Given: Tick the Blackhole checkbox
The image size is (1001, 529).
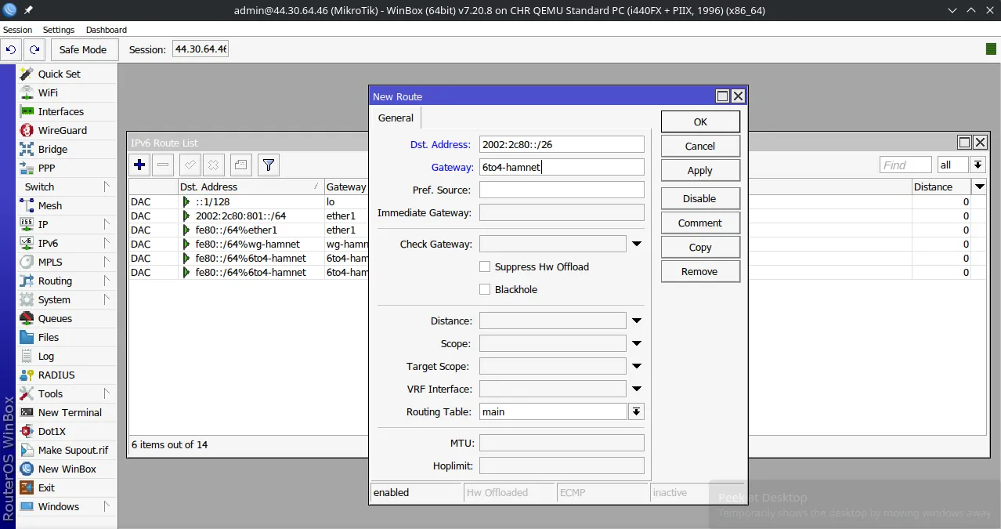Looking at the screenshot, I should coord(485,289).
